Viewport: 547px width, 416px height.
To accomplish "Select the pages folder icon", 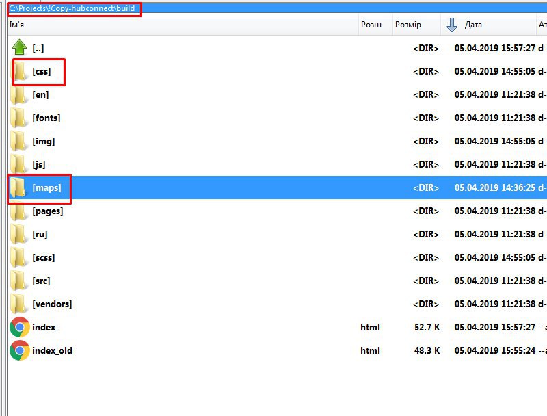I will tap(18, 211).
